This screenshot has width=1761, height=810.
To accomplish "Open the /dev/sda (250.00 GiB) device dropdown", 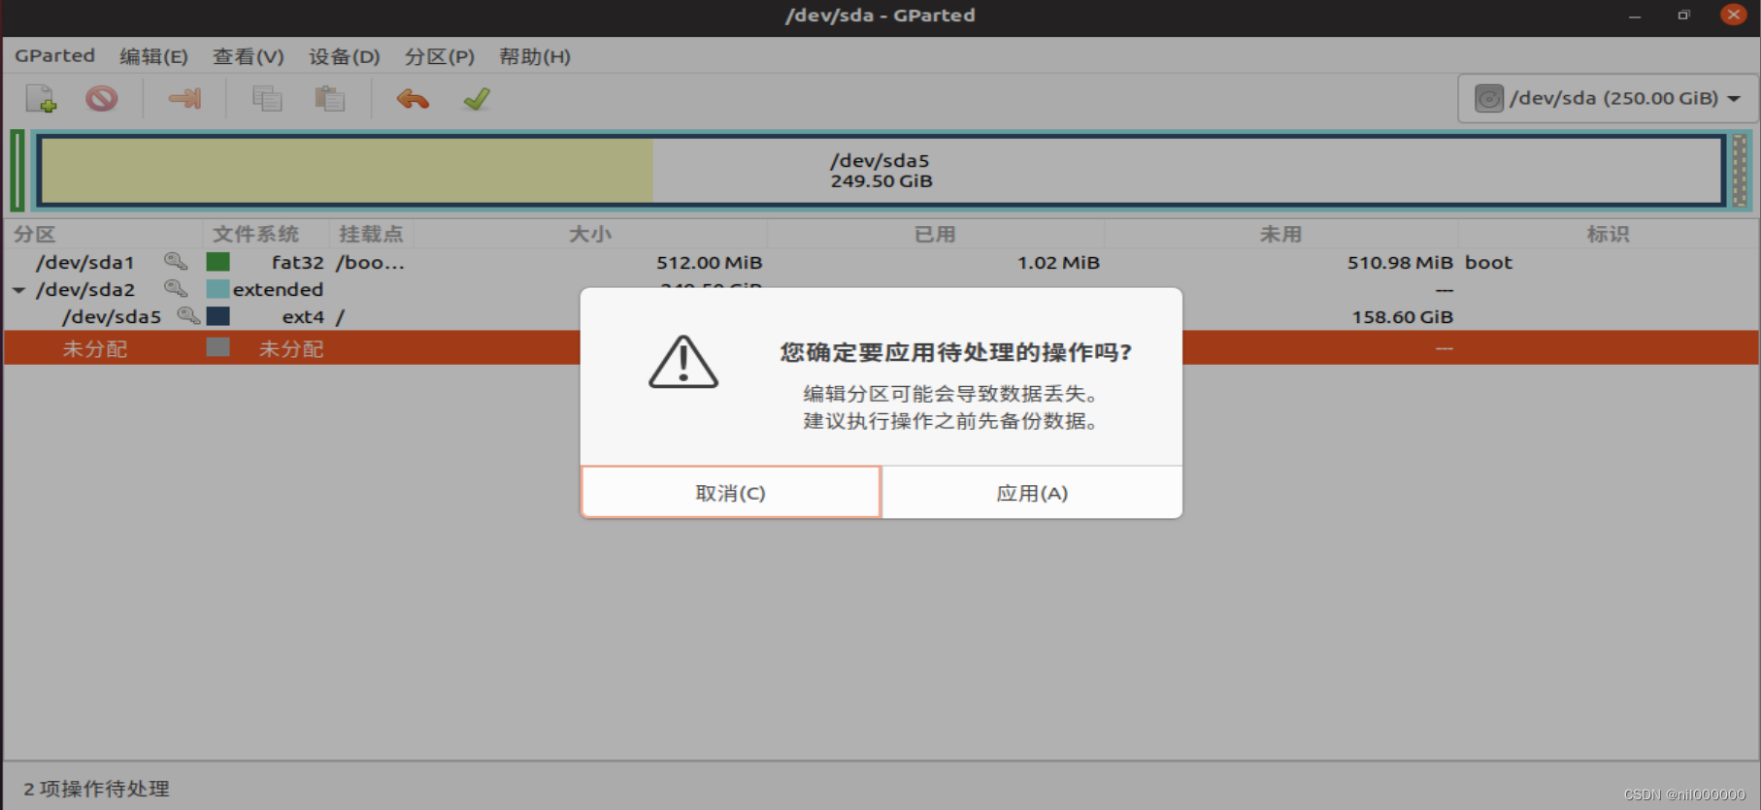I will pos(1608,98).
